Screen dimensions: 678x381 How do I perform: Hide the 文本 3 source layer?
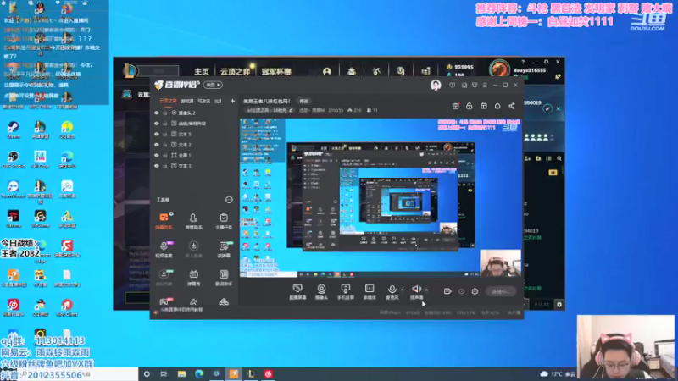[157, 166]
